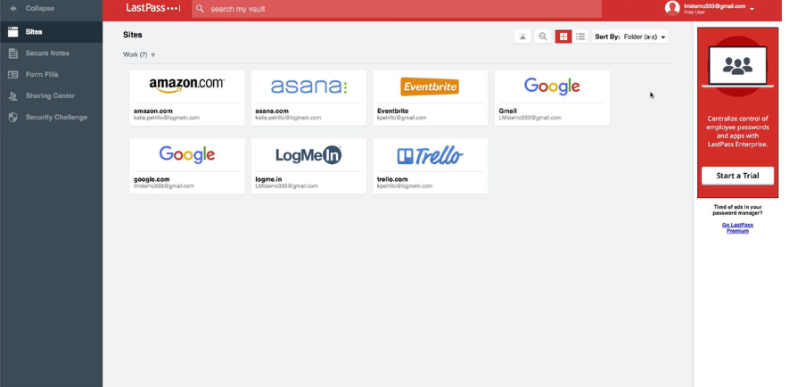Image resolution: width=789 pixels, height=387 pixels.
Task: Collapse the sidebar menu
Action: click(x=40, y=9)
